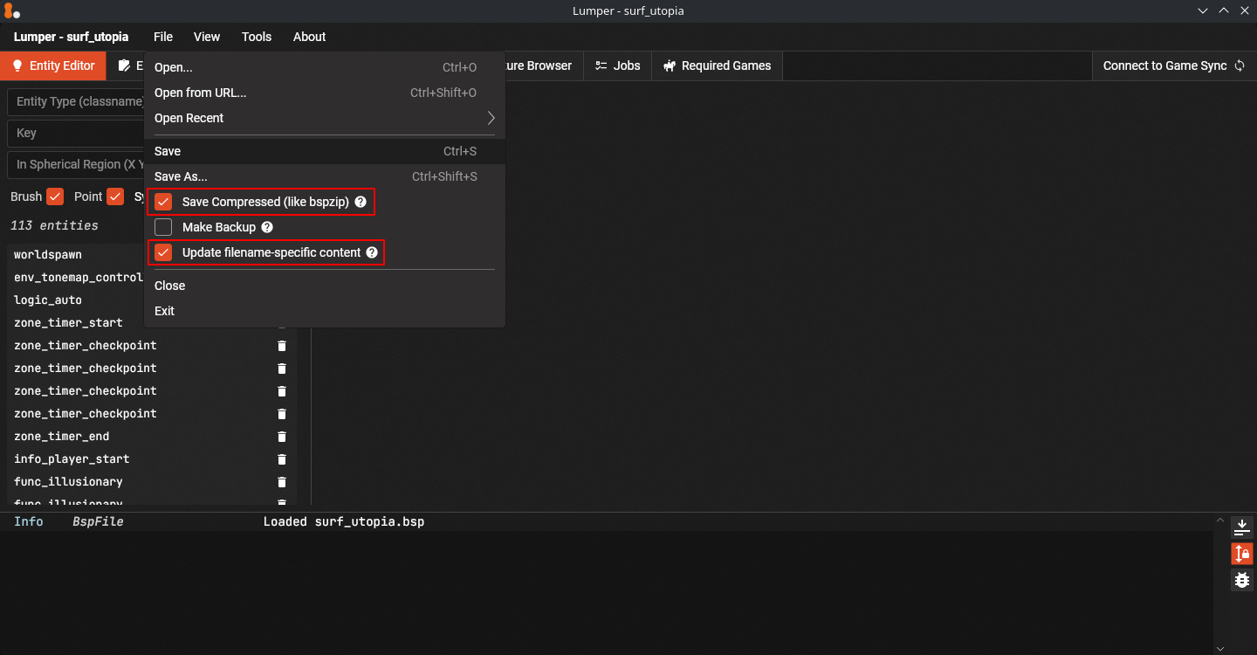The width and height of the screenshot is (1257, 655).
Task: Choose Save As... from File menu
Action: click(181, 176)
